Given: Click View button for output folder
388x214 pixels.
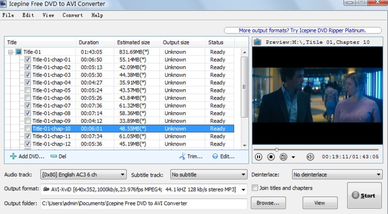Looking at the screenshot, I should [320, 203].
